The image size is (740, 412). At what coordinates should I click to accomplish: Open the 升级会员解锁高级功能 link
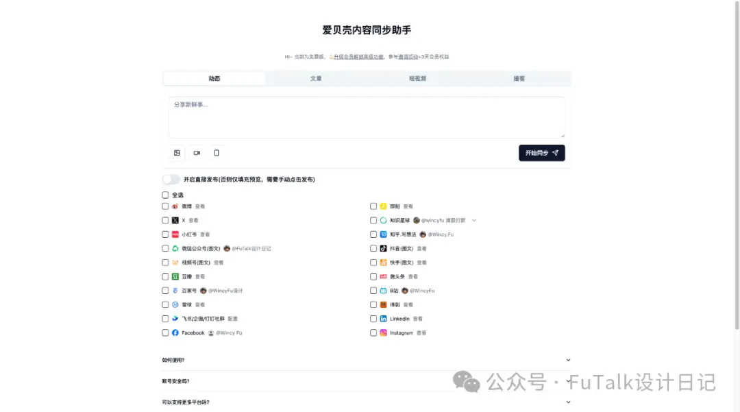(358, 57)
